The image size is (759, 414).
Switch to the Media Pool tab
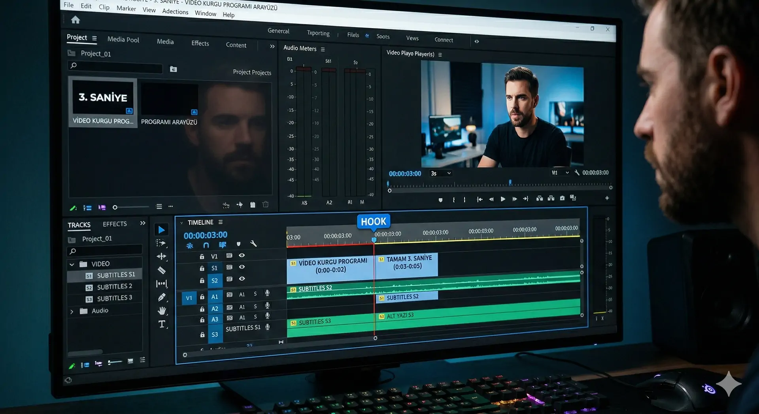[123, 40]
